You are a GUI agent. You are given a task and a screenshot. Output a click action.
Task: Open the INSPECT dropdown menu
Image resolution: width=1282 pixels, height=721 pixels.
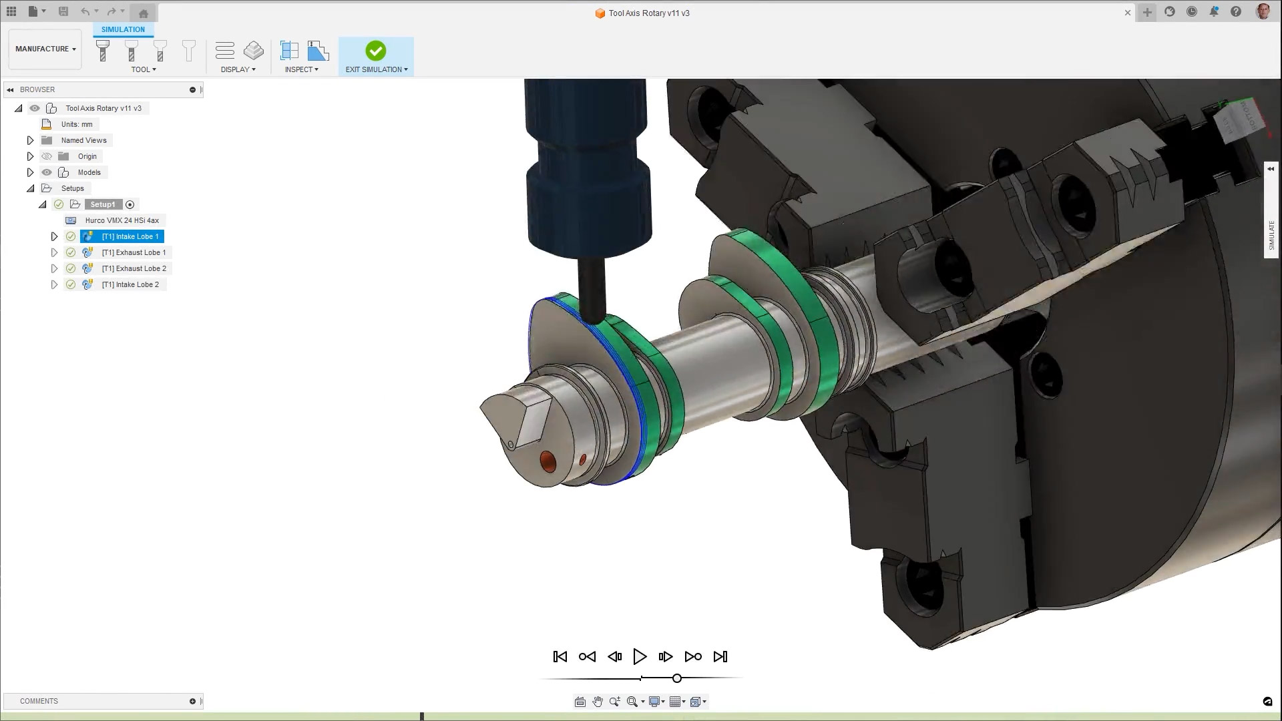[302, 69]
